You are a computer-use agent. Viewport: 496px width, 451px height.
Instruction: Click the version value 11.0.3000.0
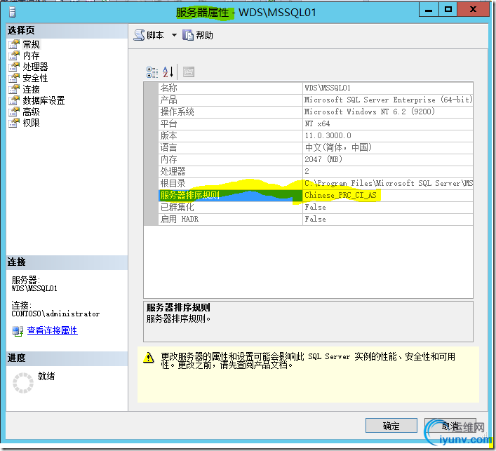point(328,135)
